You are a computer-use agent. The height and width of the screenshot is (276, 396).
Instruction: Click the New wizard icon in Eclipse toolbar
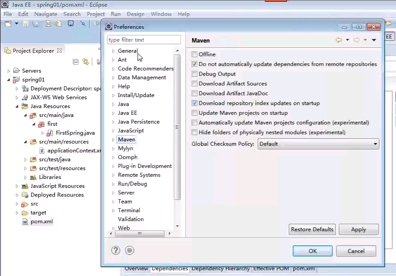coord(8,24)
